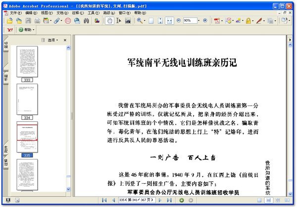Close the pages thumbnail panel

click(x=65, y=40)
